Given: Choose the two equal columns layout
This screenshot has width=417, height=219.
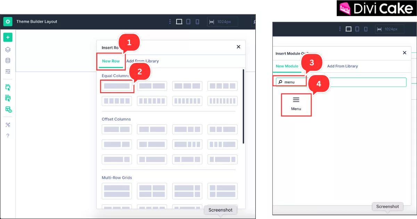Looking at the screenshot, I should (x=152, y=86).
